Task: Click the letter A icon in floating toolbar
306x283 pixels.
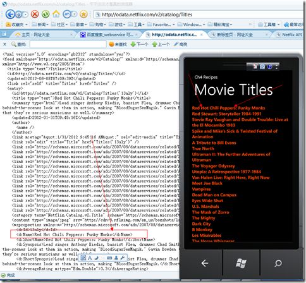Action: 90,258
